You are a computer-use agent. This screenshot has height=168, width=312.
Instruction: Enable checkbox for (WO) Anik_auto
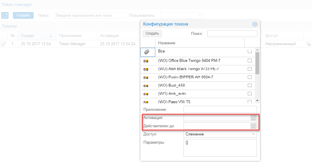[250, 94]
